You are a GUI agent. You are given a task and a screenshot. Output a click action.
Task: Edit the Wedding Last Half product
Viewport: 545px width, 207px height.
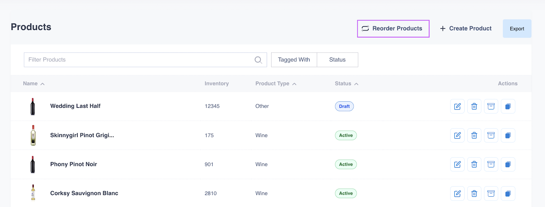457,106
